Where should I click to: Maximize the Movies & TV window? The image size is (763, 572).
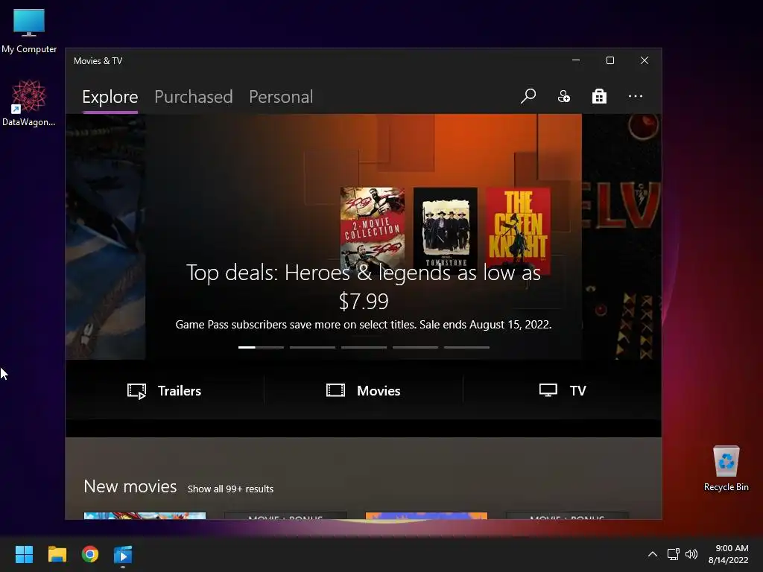[x=610, y=60]
